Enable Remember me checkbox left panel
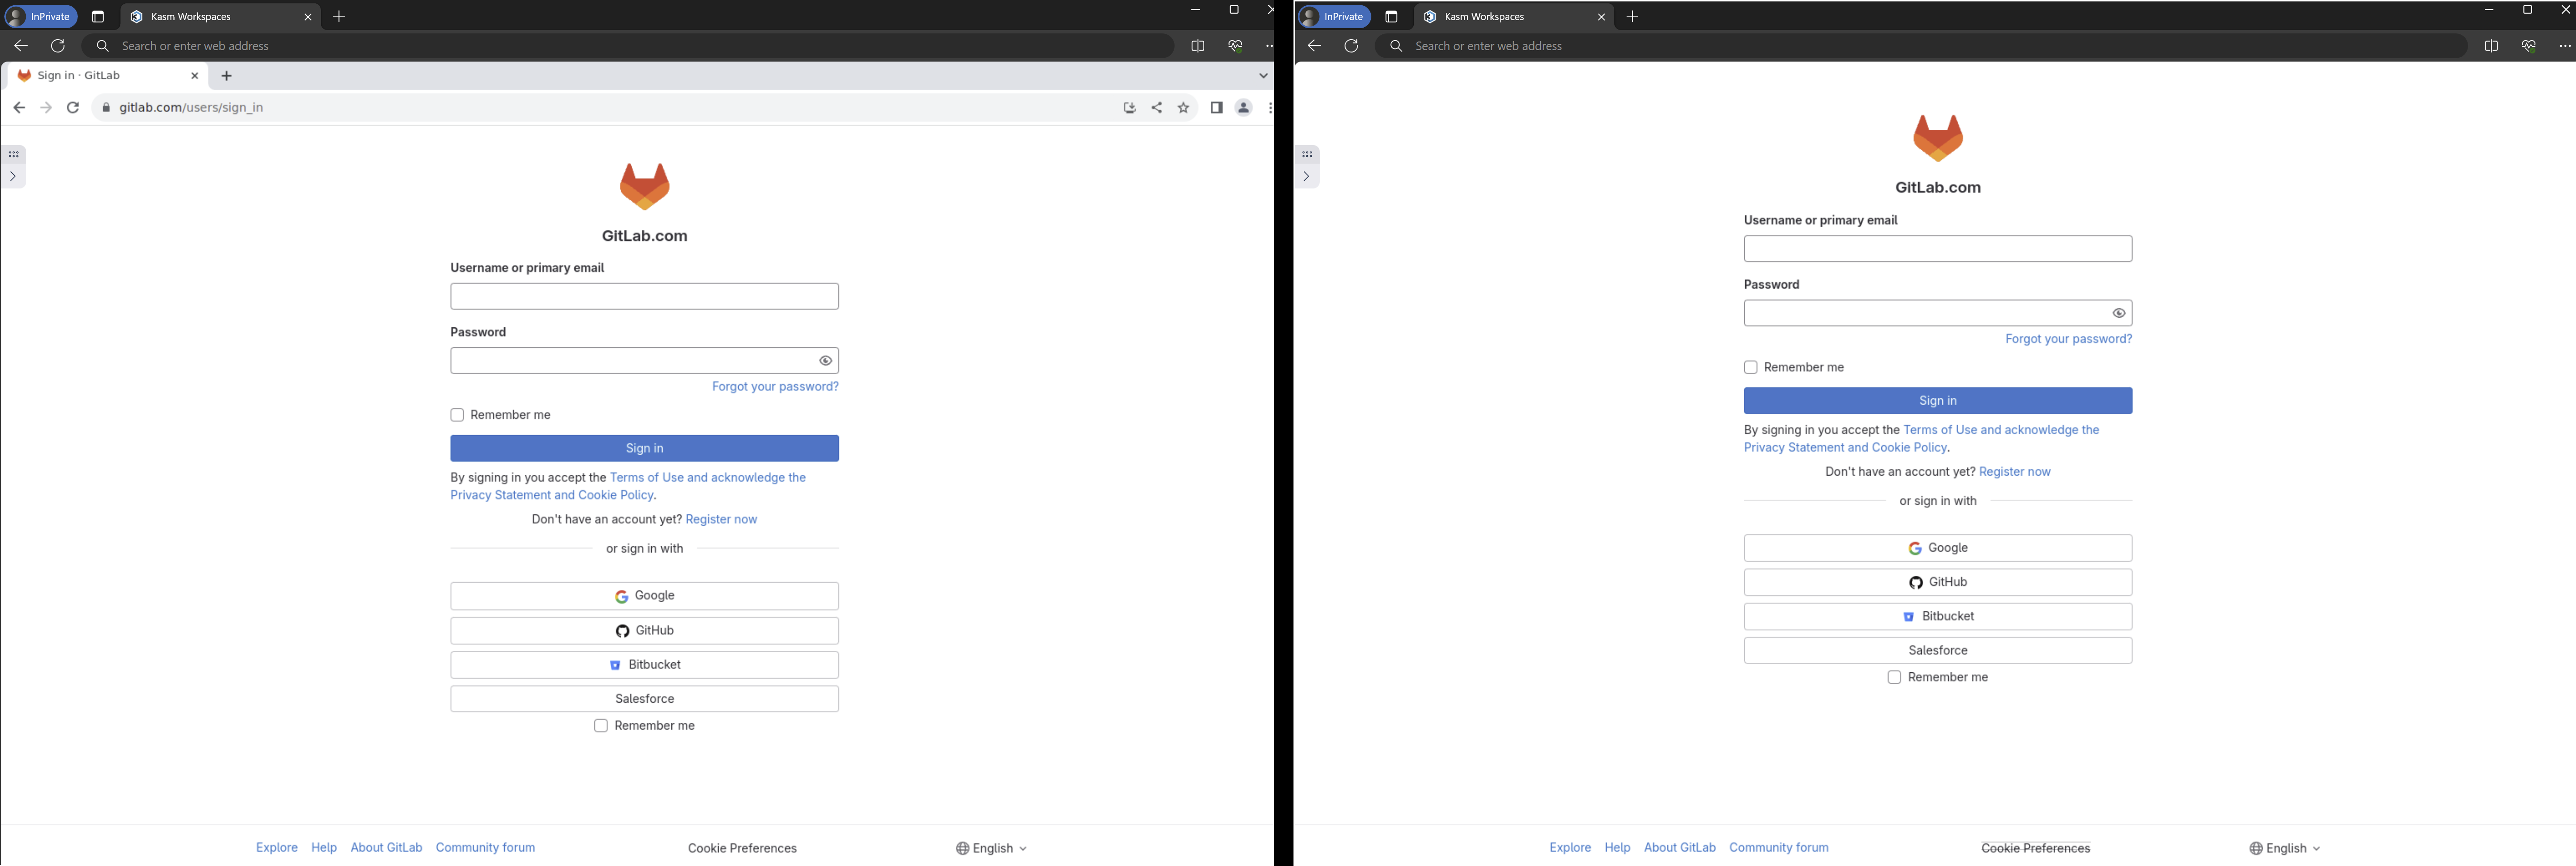2576x866 pixels. pos(457,413)
